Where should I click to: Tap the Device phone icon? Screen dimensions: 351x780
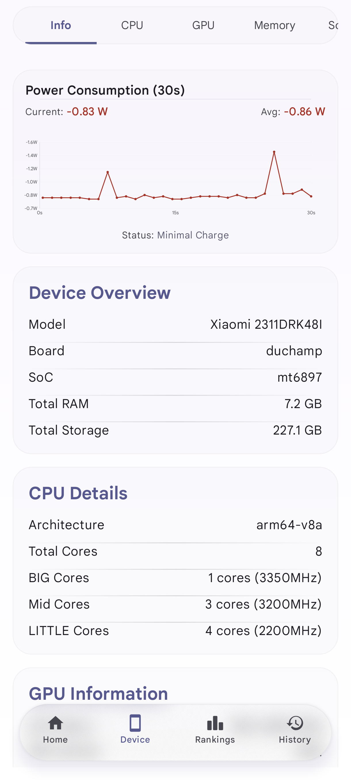pos(135,723)
